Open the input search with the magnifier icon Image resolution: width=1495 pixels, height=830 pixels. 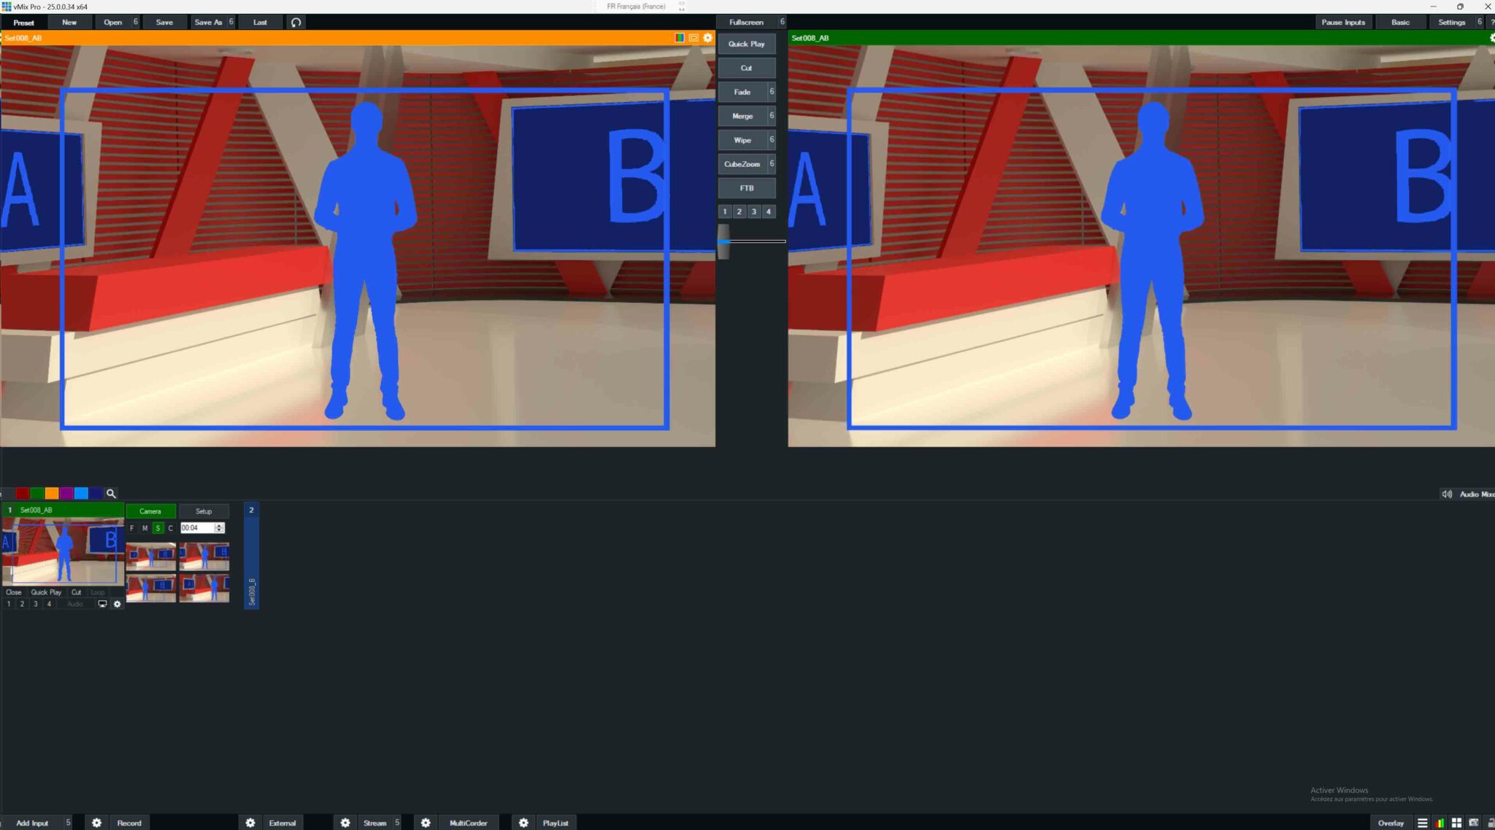click(112, 494)
